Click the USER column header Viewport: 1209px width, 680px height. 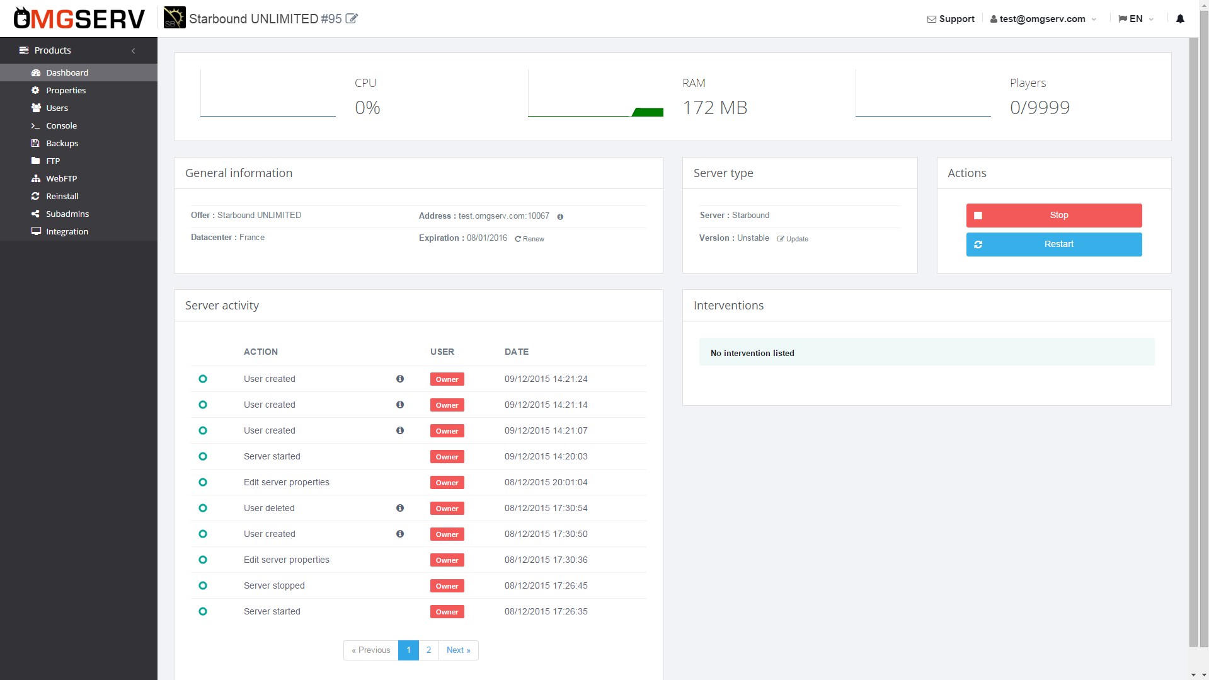click(x=442, y=352)
